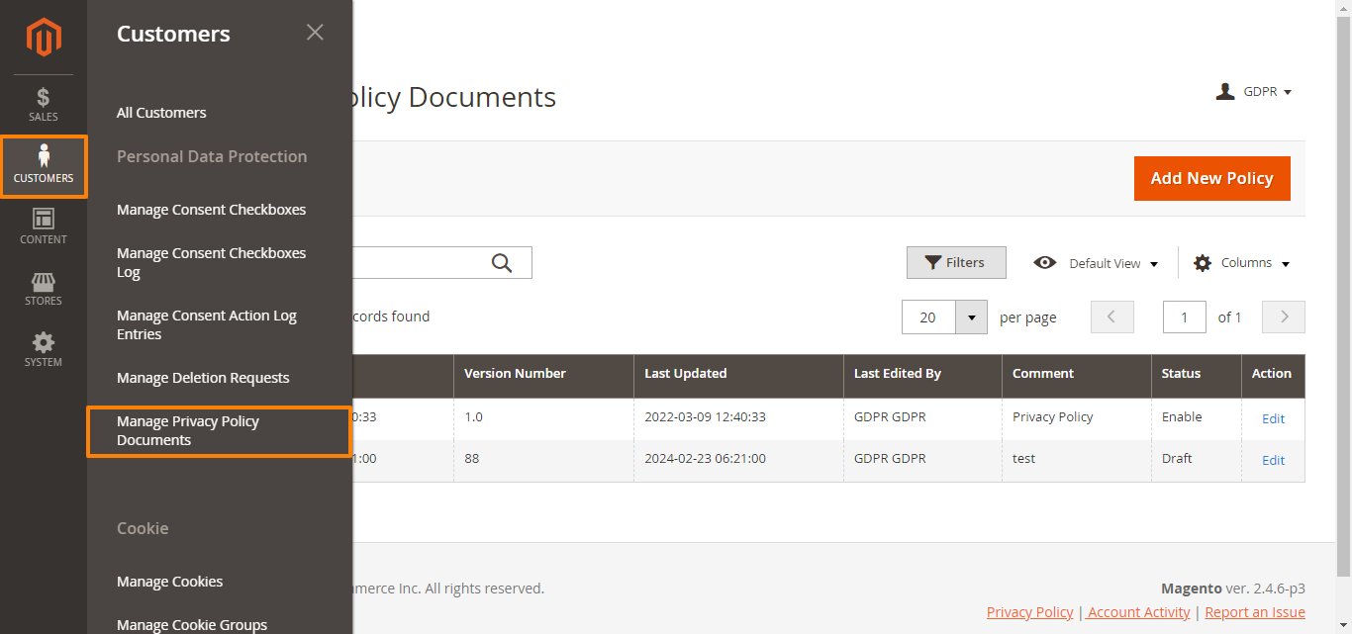Click the Default View eye icon
Viewport: 1352px width, 634px height.
pos(1044,263)
